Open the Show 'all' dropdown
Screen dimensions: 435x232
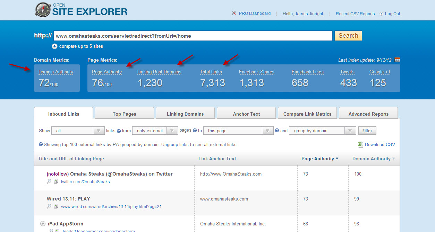78,131
